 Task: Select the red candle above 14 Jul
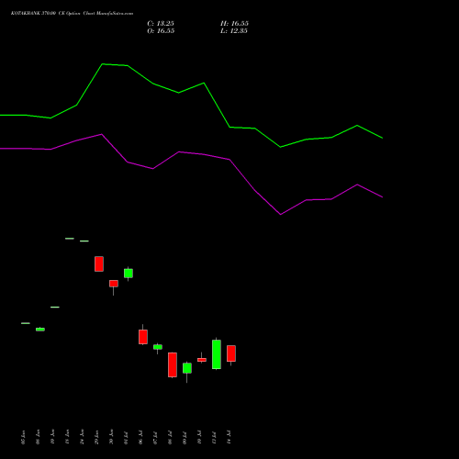click(231, 353)
